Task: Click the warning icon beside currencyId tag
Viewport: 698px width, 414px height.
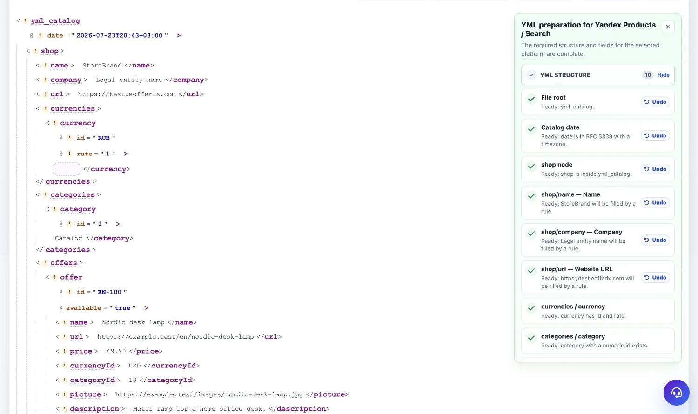Action: point(65,365)
